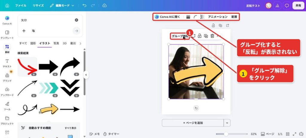Open the ファイル menu
Image resolution: width=306 pixels, height=138 pixels.
tap(21, 6)
